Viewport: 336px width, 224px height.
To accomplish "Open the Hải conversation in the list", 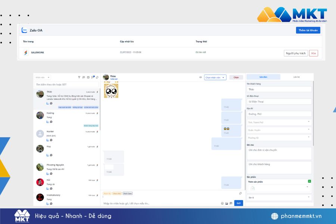I will click(66, 184).
